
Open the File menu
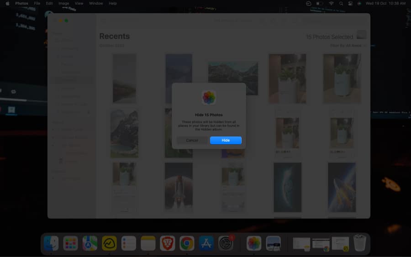[x=37, y=3]
